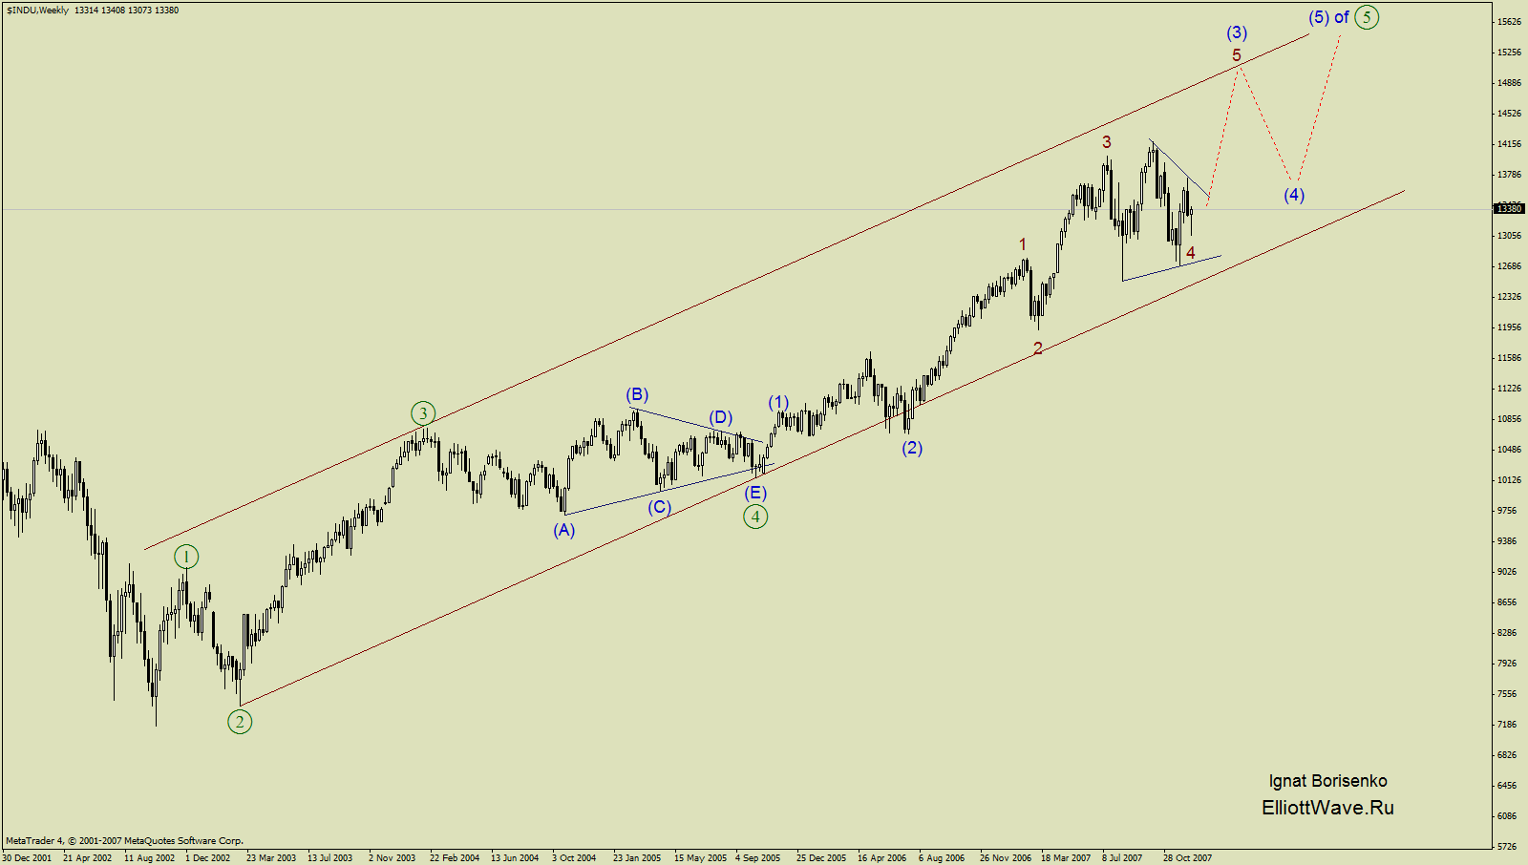Select the circled green wave 4 label
The width and height of the screenshot is (1528, 865).
click(x=755, y=517)
